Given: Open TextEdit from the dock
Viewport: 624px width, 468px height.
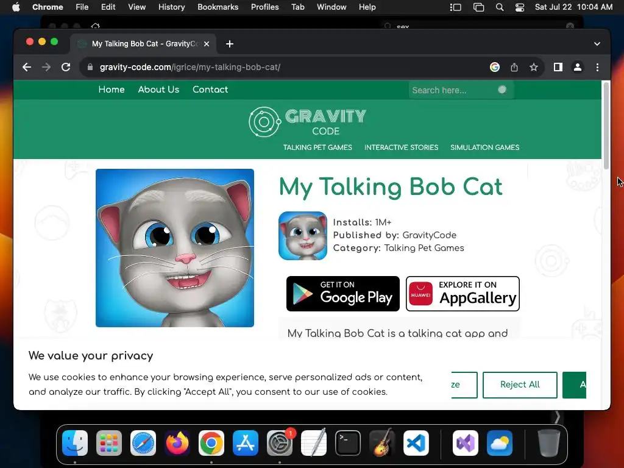Looking at the screenshot, I should click(314, 442).
